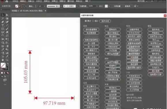Select the Direct Selection tool (white arrow)
The image size is (167, 109).
click(7, 15)
